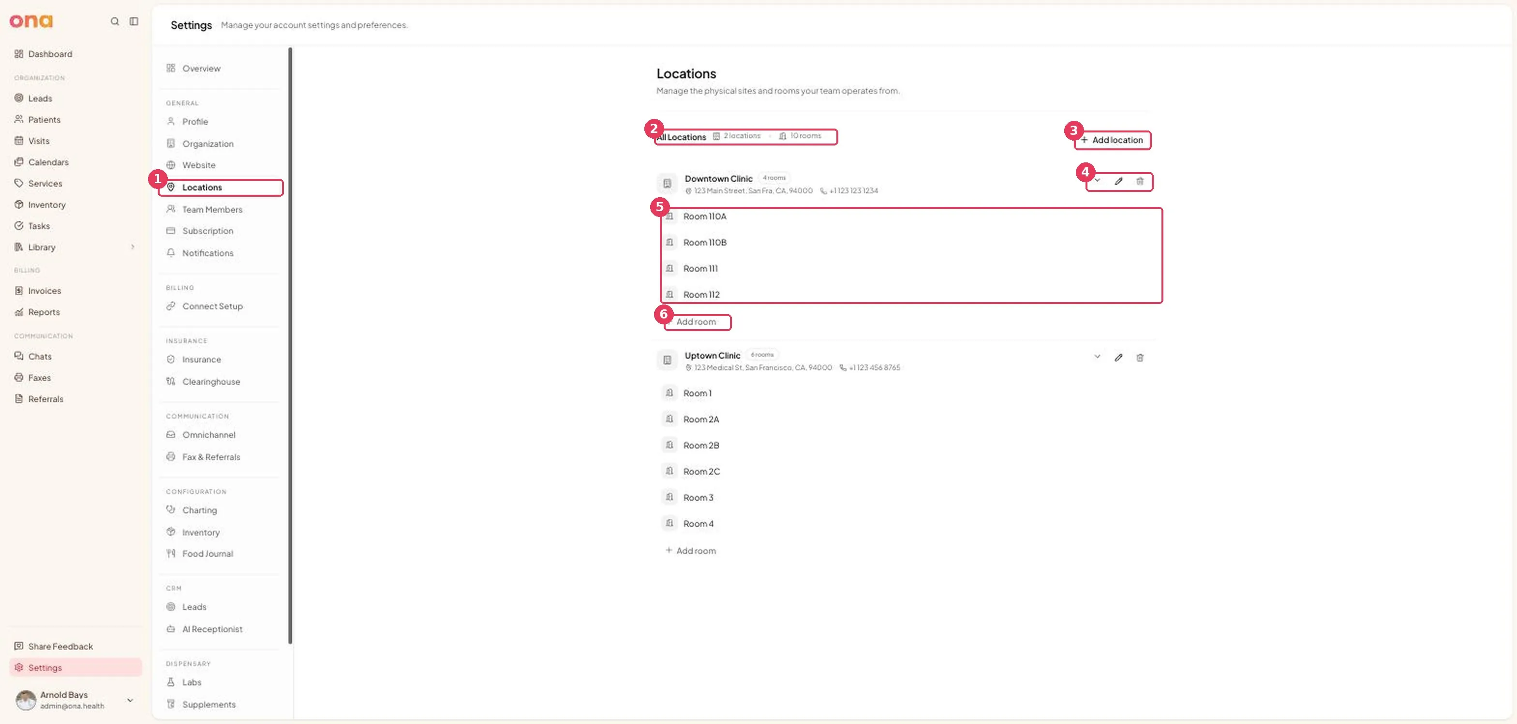Collapse Uptown Clinic rooms chevron

pyautogui.click(x=1097, y=356)
